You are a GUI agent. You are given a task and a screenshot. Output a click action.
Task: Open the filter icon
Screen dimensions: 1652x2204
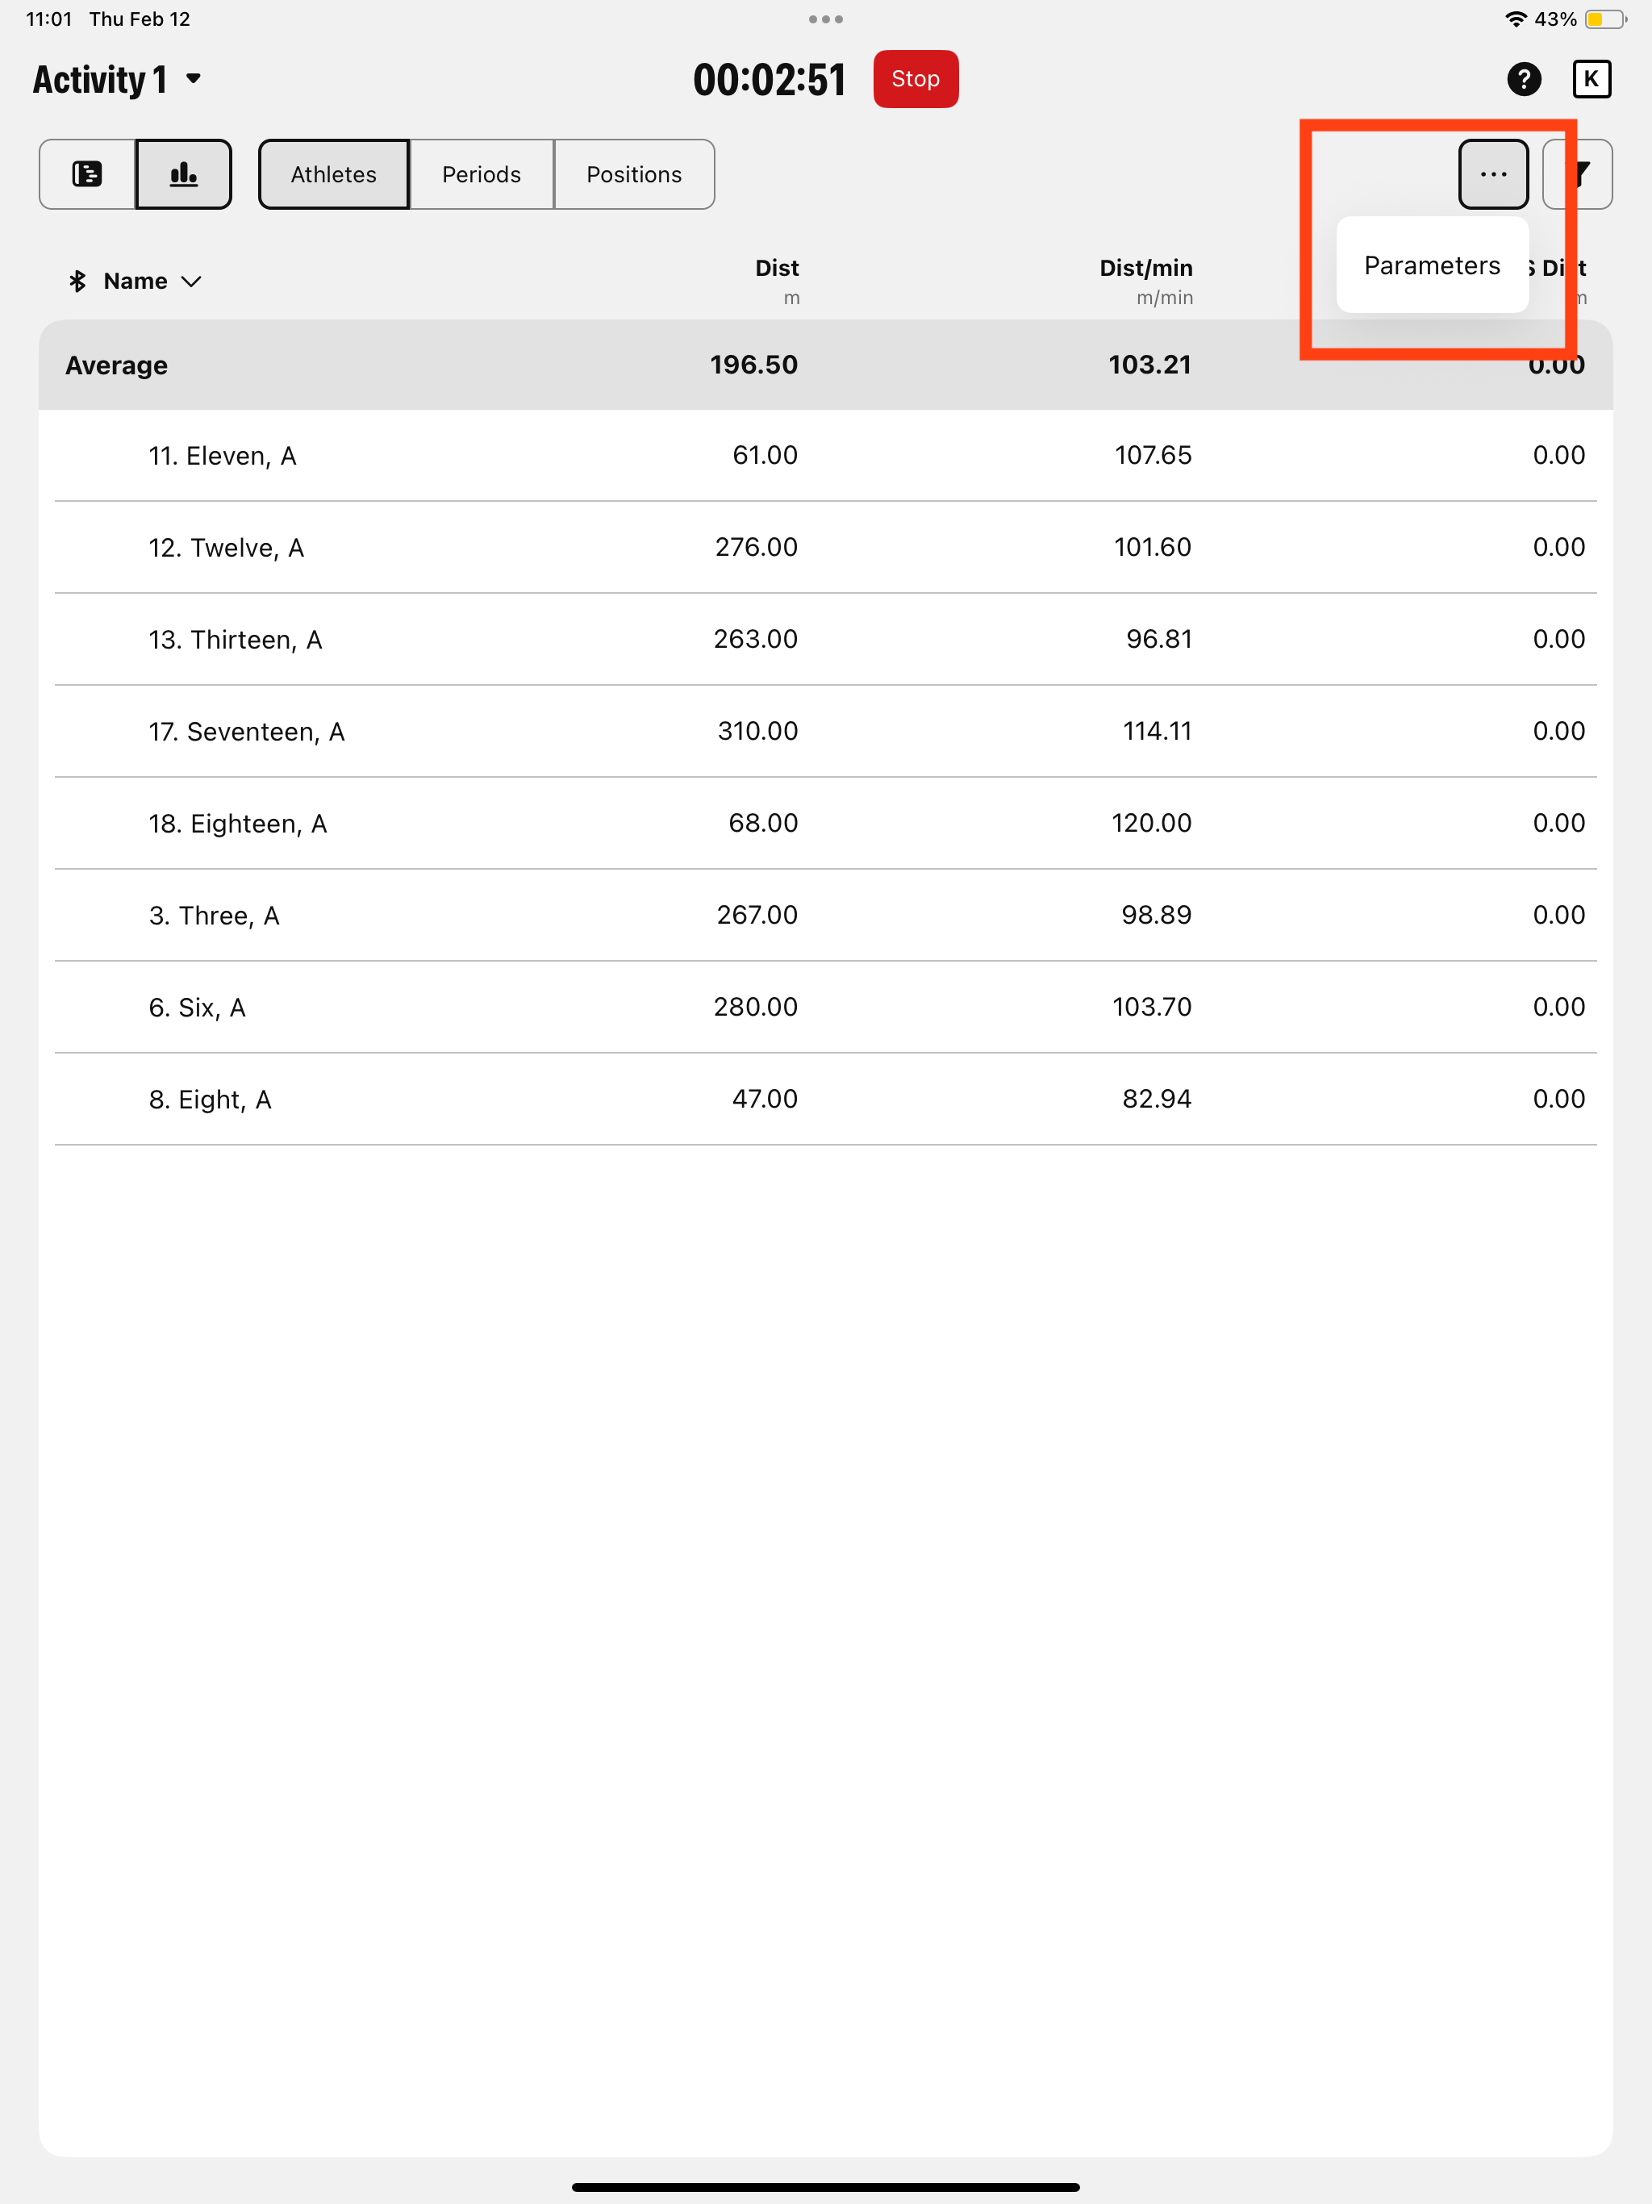[1579, 173]
